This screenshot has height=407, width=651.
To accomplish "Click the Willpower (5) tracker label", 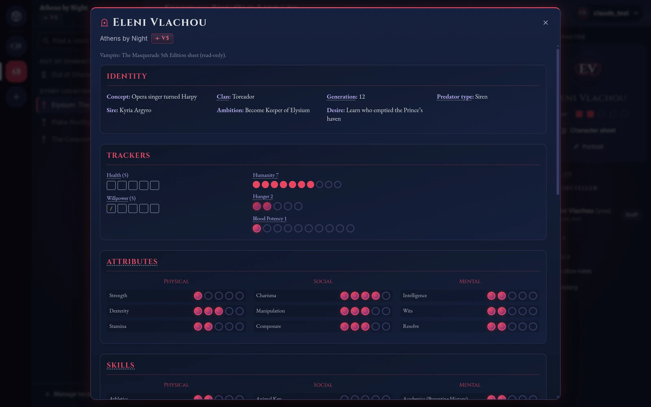I will point(121,198).
